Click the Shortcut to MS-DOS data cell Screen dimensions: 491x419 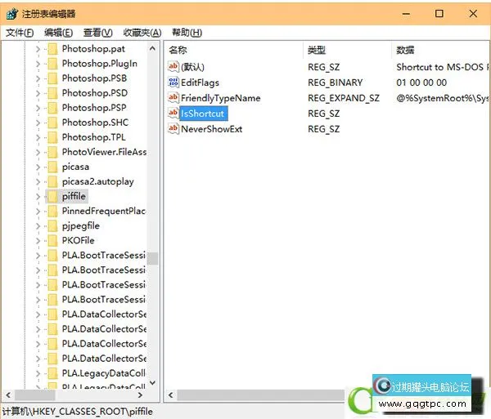pyautogui.click(x=442, y=67)
